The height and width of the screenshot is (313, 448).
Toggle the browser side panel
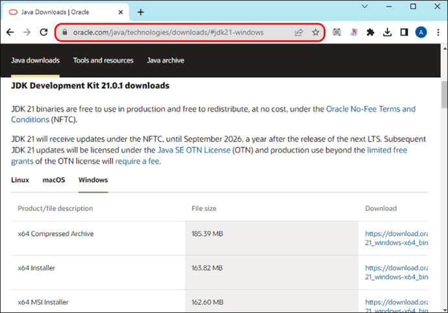(x=404, y=32)
